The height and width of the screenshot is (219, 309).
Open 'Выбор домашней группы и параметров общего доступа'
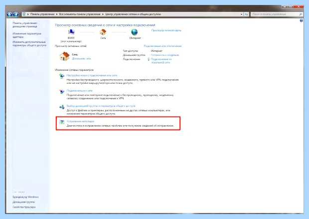point(101,106)
